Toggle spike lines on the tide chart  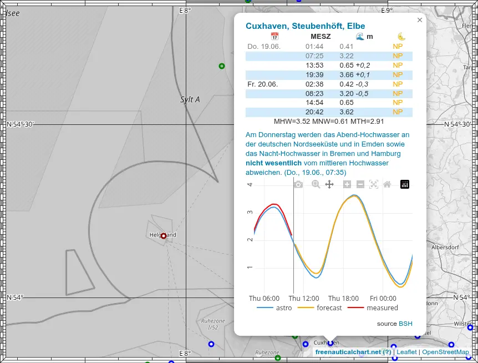(x=405, y=184)
